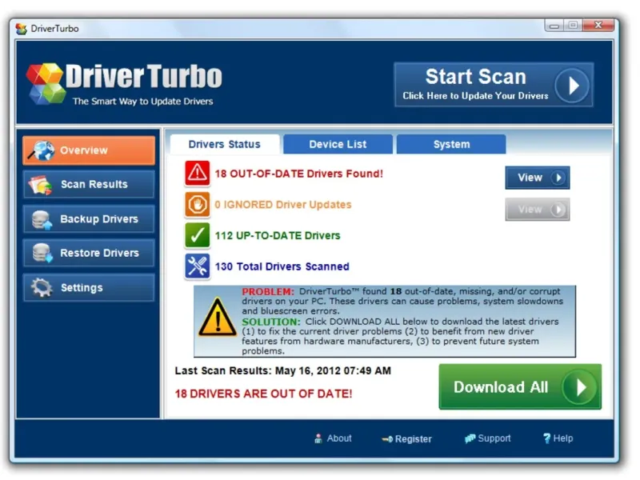This screenshot has width=640, height=480.
Task: Click the green up-to-date checkmark icon
Action: (x=197, y=235)
